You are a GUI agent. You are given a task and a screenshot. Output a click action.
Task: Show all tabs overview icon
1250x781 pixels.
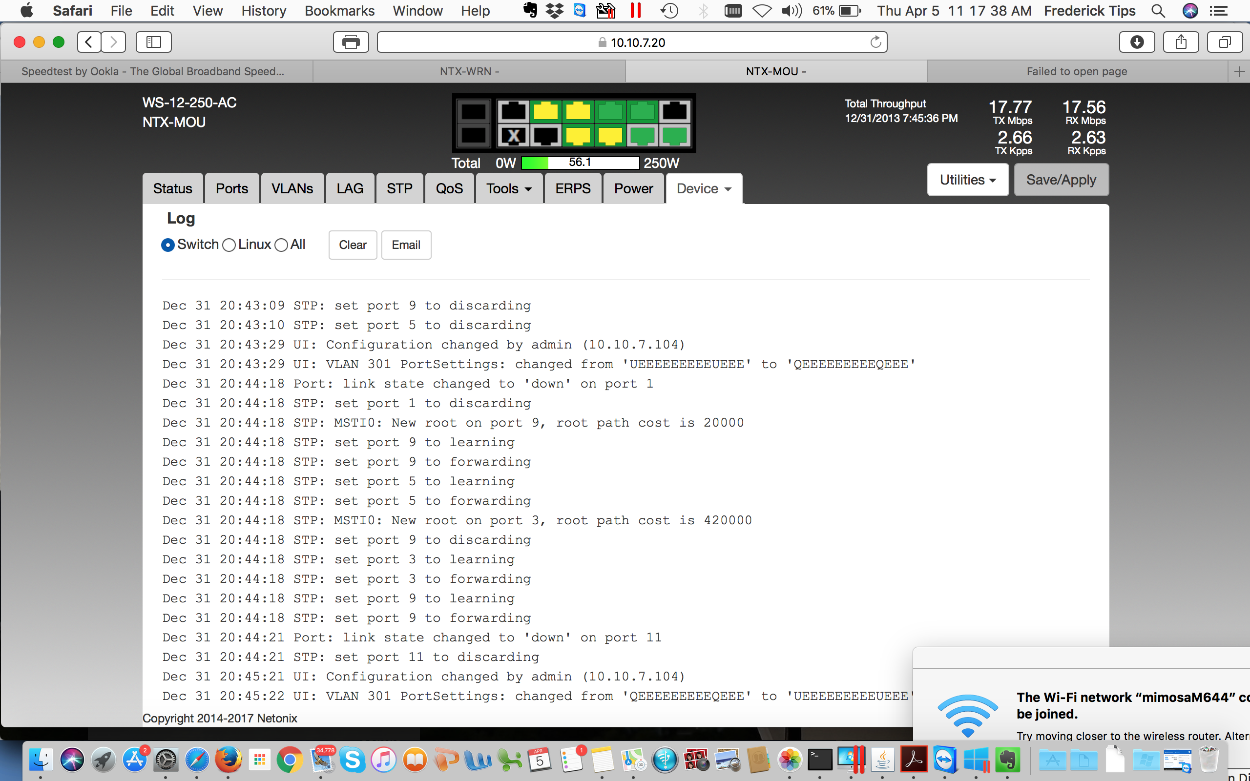pos(1224,42)
